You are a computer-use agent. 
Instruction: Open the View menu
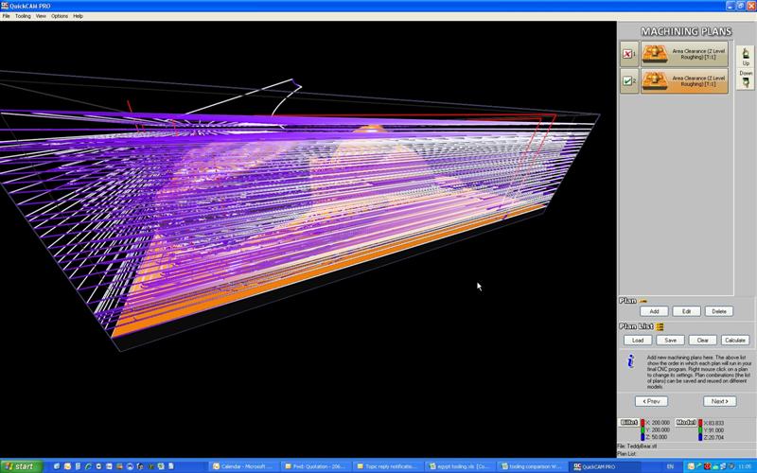(x=41, y=16)
